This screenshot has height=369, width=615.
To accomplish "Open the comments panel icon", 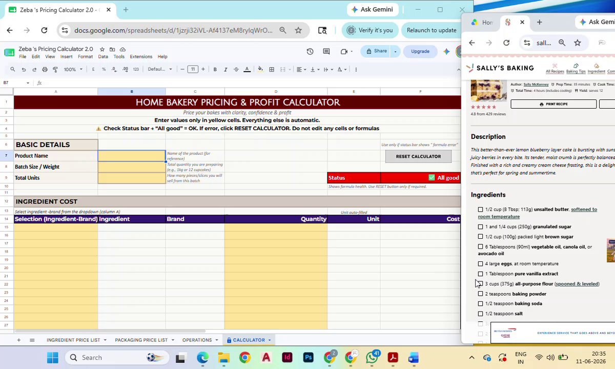I will point(326,51).
